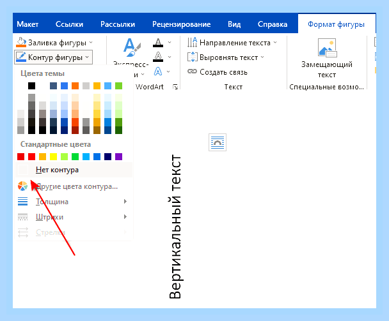Click the vertical text box Вертикальный текст
The width and height of the screenshot is (389, 321).
tap(176, 227)
